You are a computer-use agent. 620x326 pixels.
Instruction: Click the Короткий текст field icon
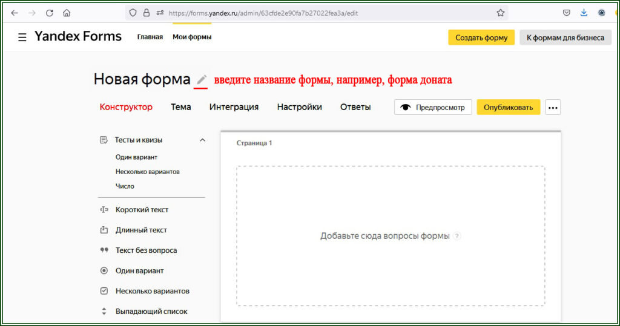(x=104, y=209)
